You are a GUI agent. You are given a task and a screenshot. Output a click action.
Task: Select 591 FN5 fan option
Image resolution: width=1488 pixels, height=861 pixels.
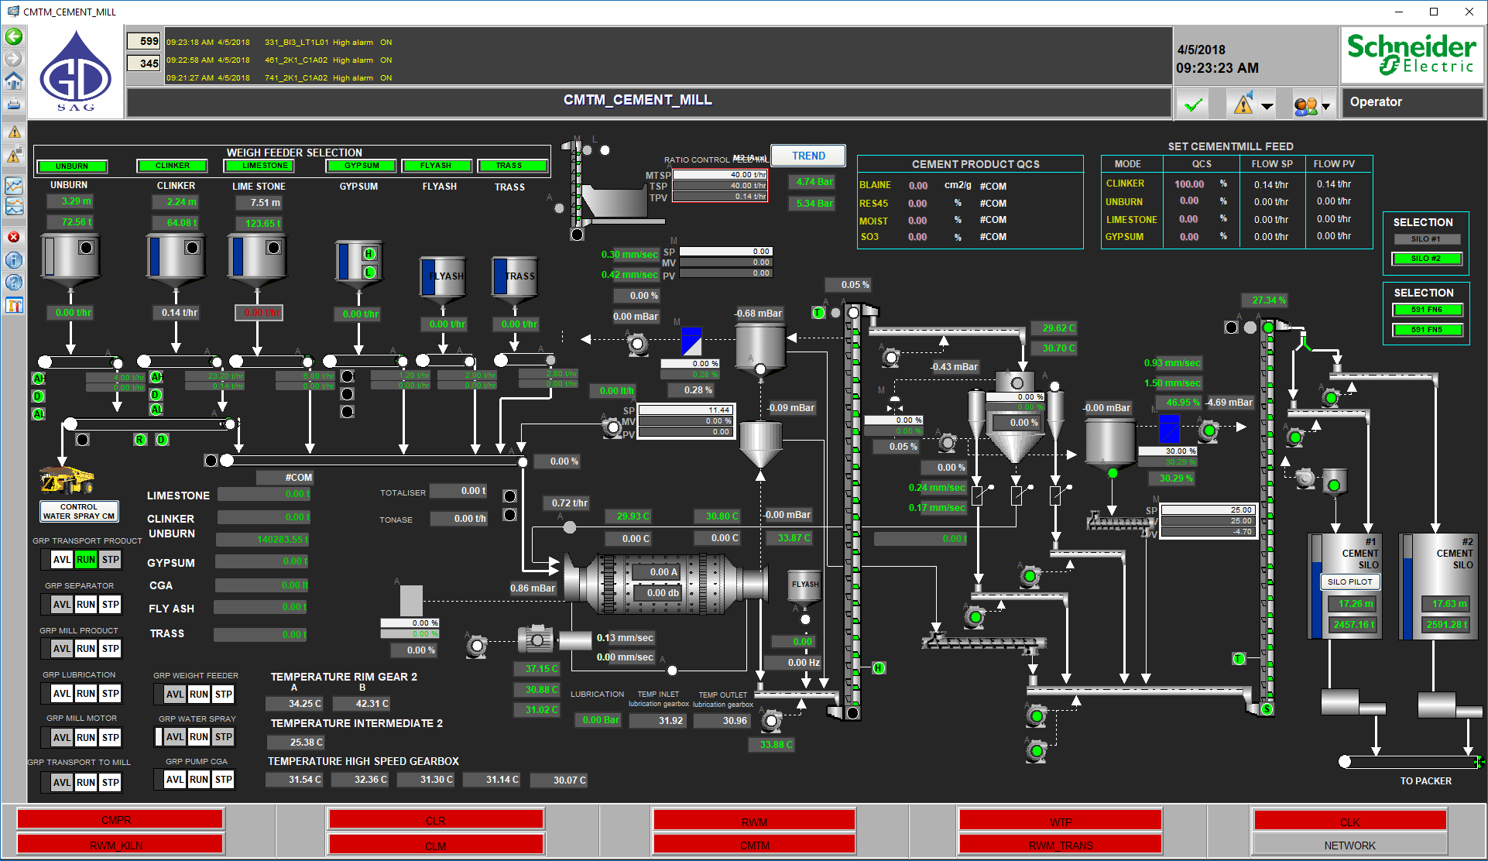click(x=1427, y=329)
